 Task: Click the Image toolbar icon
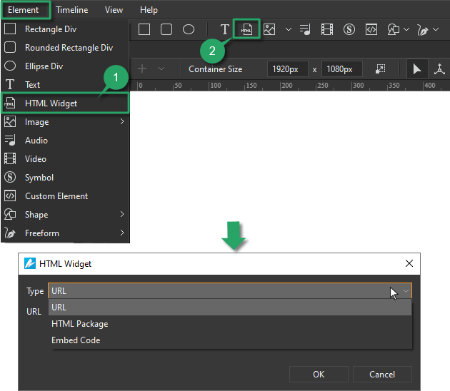click(269, 29)
